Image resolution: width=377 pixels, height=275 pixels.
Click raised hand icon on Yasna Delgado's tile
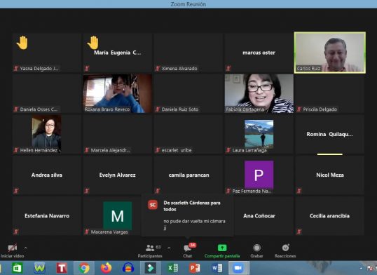[x=22, y=43]
